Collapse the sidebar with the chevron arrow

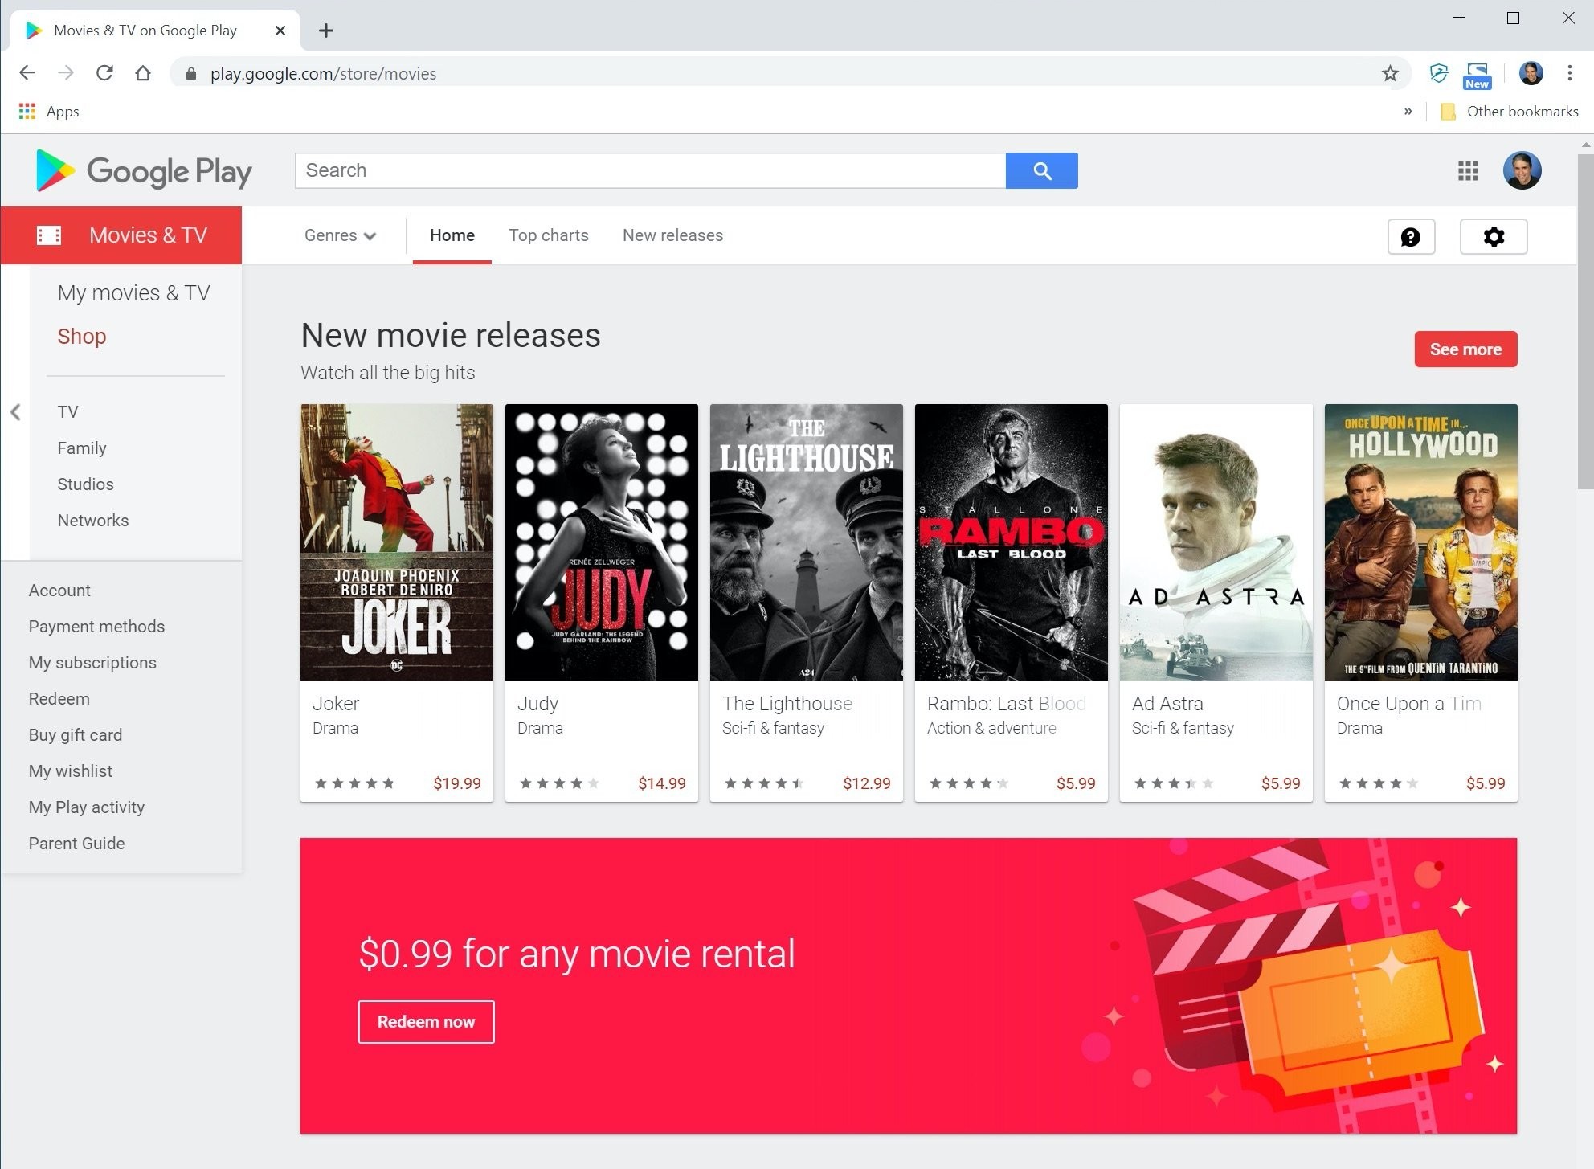(x=15, y=411)
